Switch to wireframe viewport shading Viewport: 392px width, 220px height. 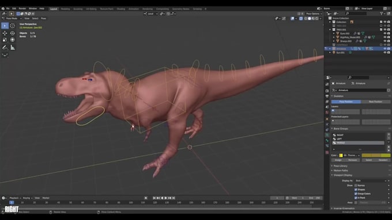tap(306, 18)
